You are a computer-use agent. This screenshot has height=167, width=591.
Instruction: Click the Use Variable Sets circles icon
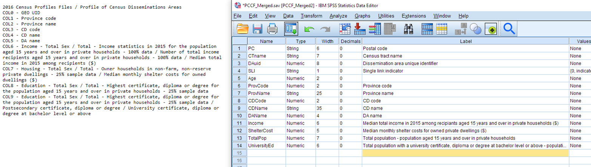476,29
